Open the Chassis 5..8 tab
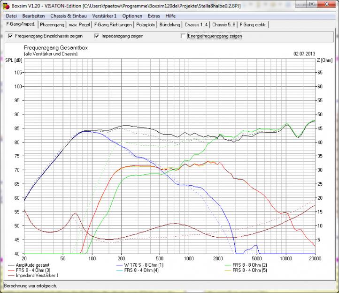Screen dimensions: 339x293 [x=224, y=25]
